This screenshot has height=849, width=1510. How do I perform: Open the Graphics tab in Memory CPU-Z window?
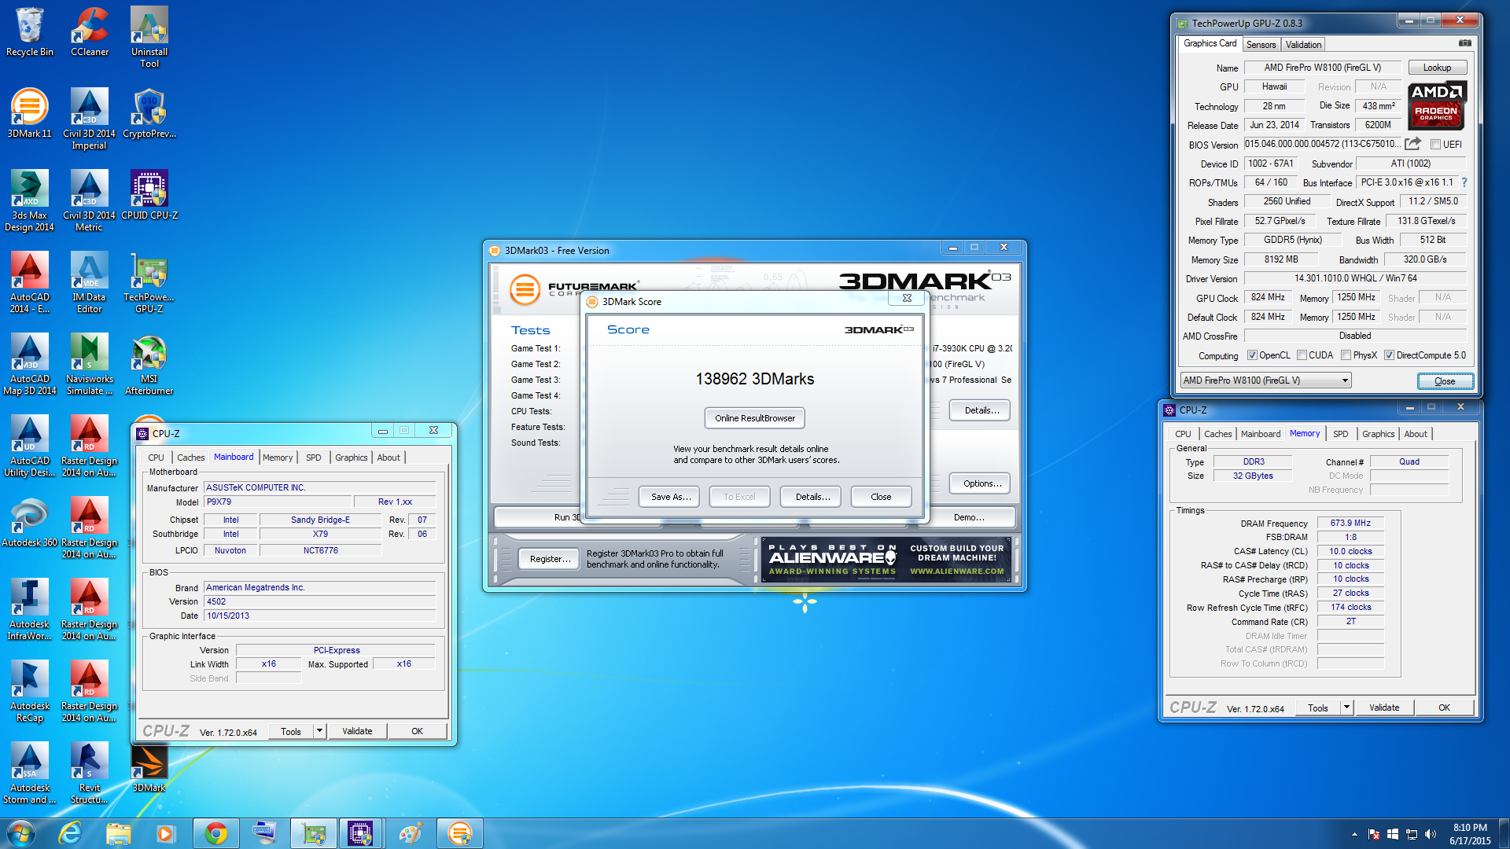(x=1378, y=434)
